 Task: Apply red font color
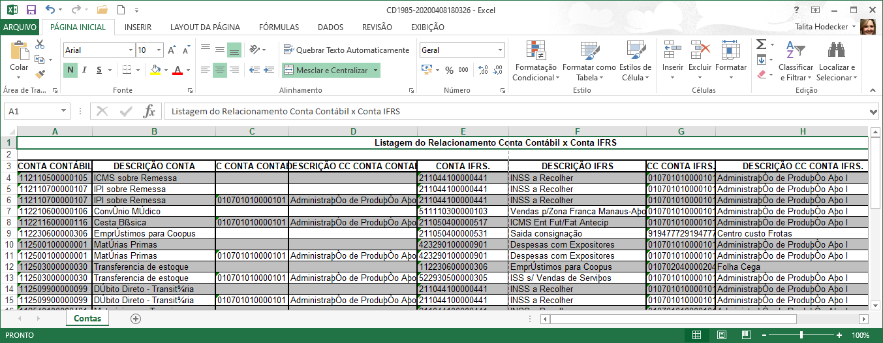tap(177, 70)
